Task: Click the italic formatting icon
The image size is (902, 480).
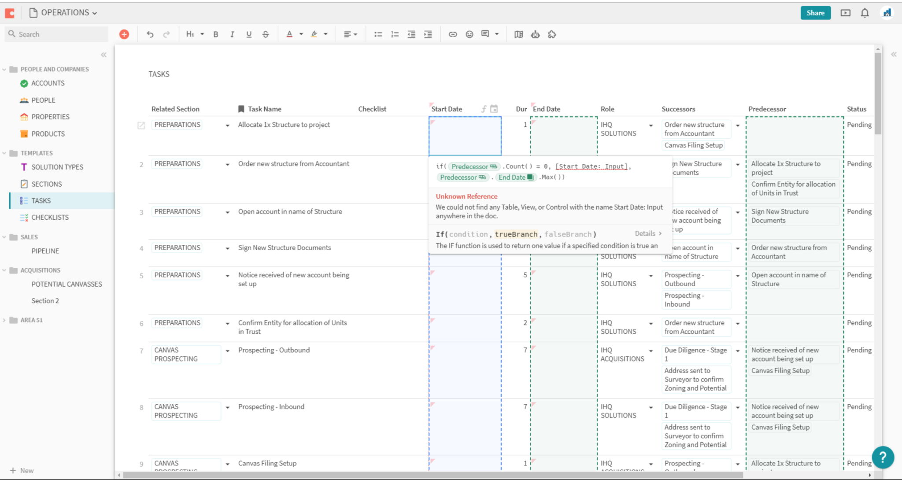Action: tap(232, 34)
